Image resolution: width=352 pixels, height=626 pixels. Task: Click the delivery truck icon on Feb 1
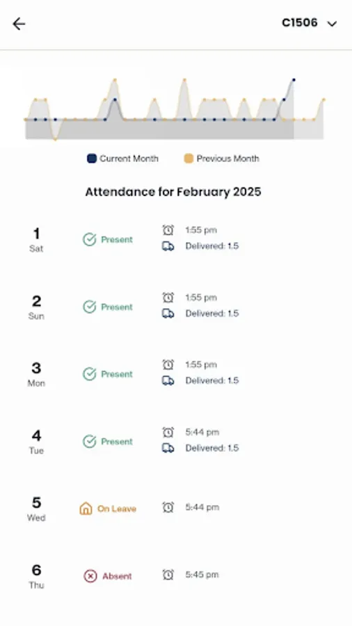coord(168,246)
